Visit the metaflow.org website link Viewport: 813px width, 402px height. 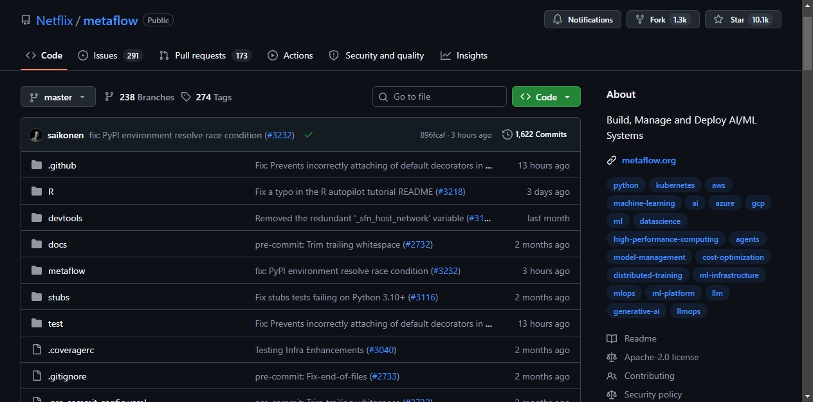coord(649,161)
